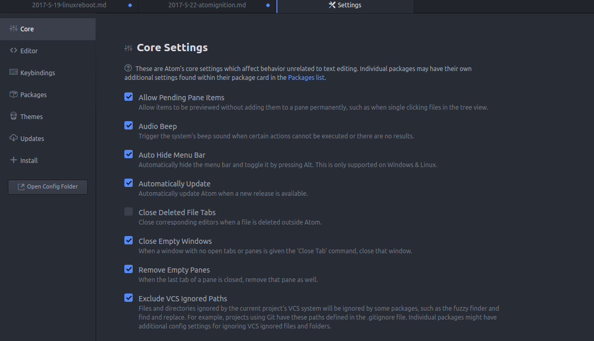Uncheck the Audio Beep option
Viewport: 594px width, 341px height.
129,126
